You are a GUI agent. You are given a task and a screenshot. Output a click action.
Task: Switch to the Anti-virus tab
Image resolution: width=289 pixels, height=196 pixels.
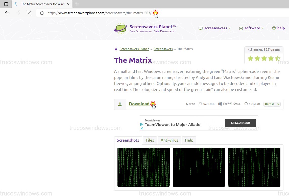[x=169, y=140]
